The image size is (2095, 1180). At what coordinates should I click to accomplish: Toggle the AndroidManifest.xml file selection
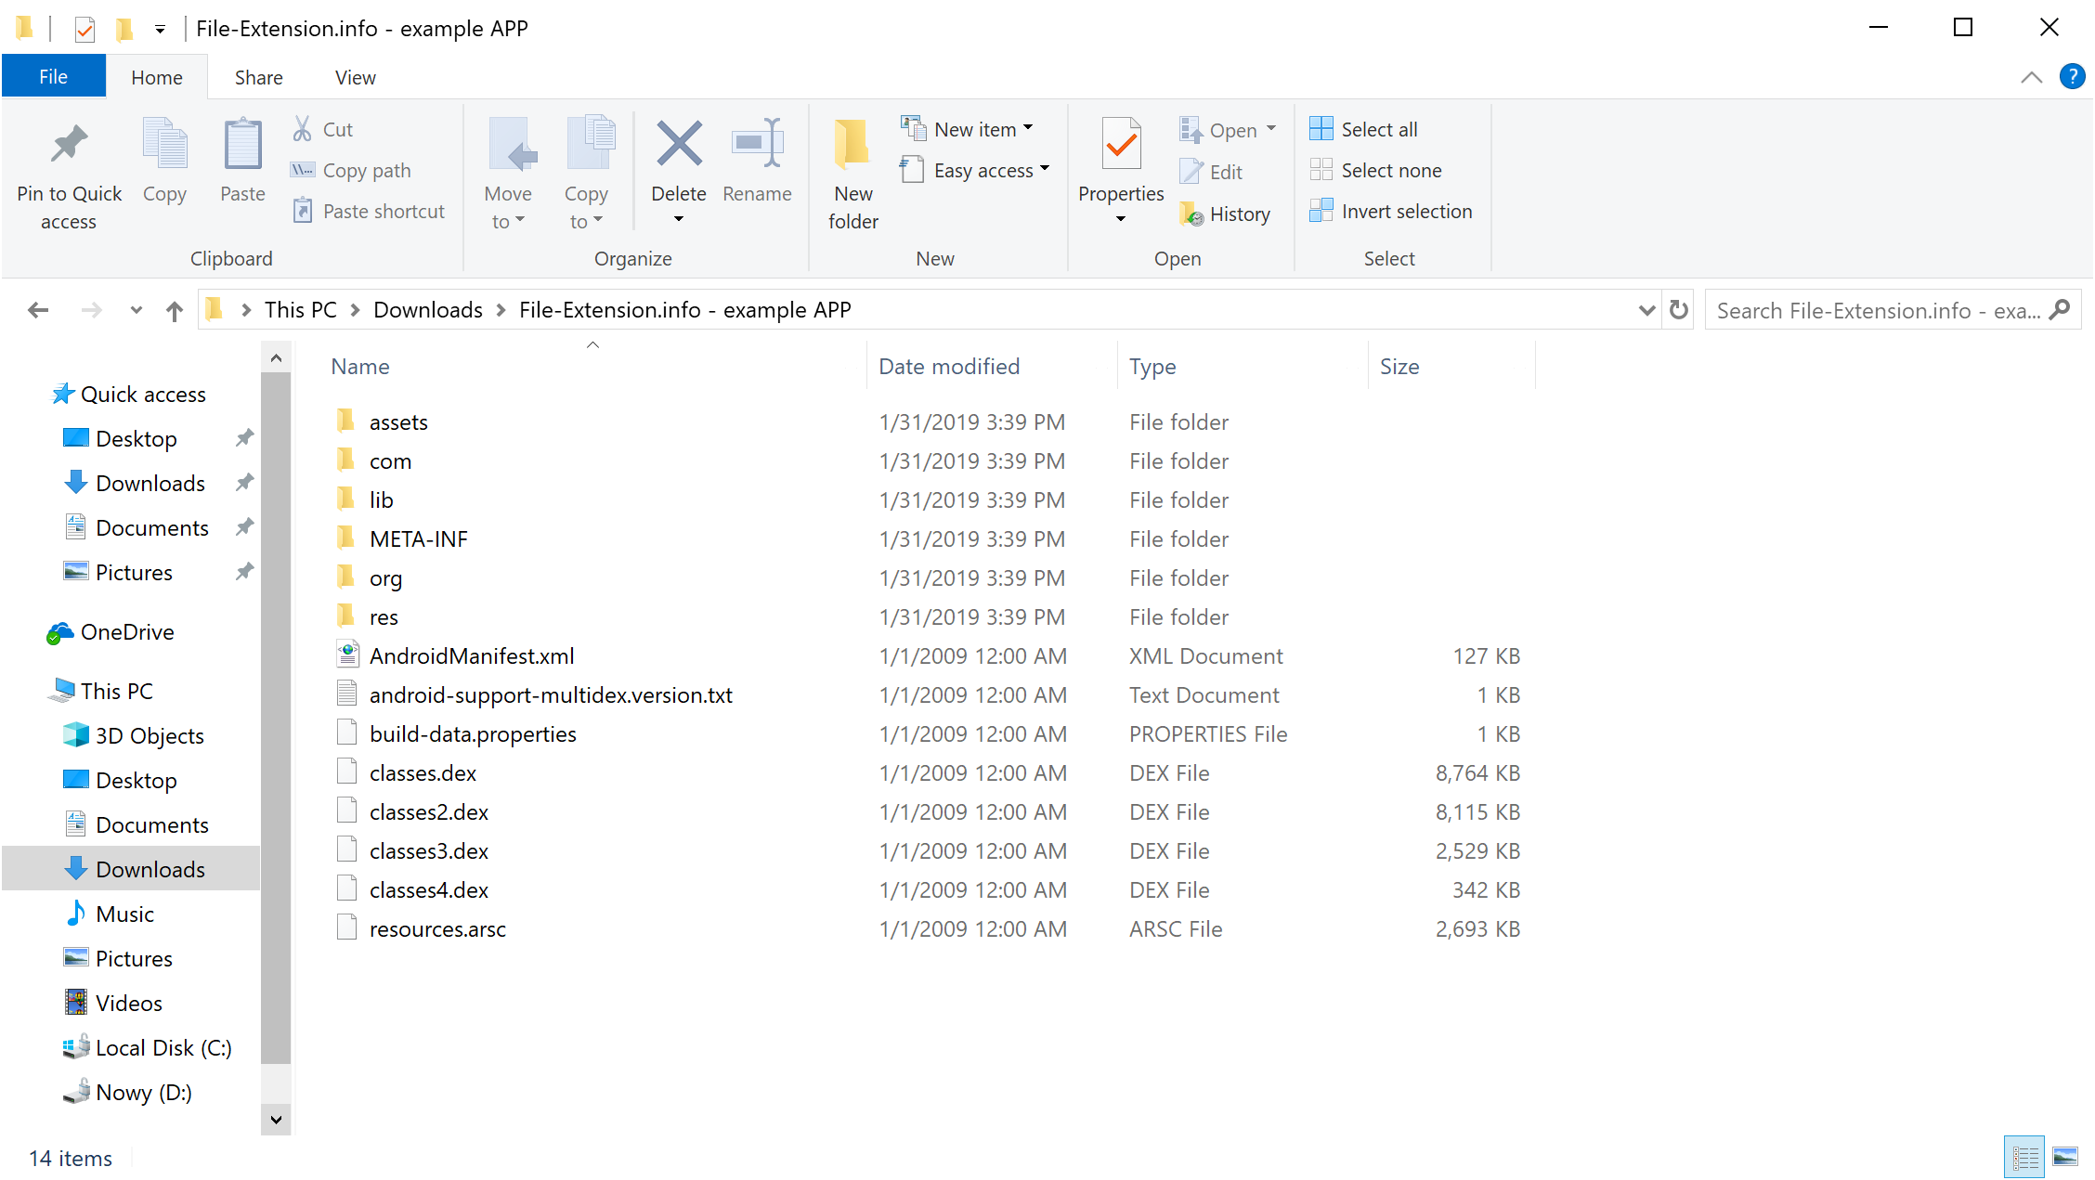[x=471, y=655]
